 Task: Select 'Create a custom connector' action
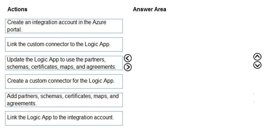[x=64, y=81]
